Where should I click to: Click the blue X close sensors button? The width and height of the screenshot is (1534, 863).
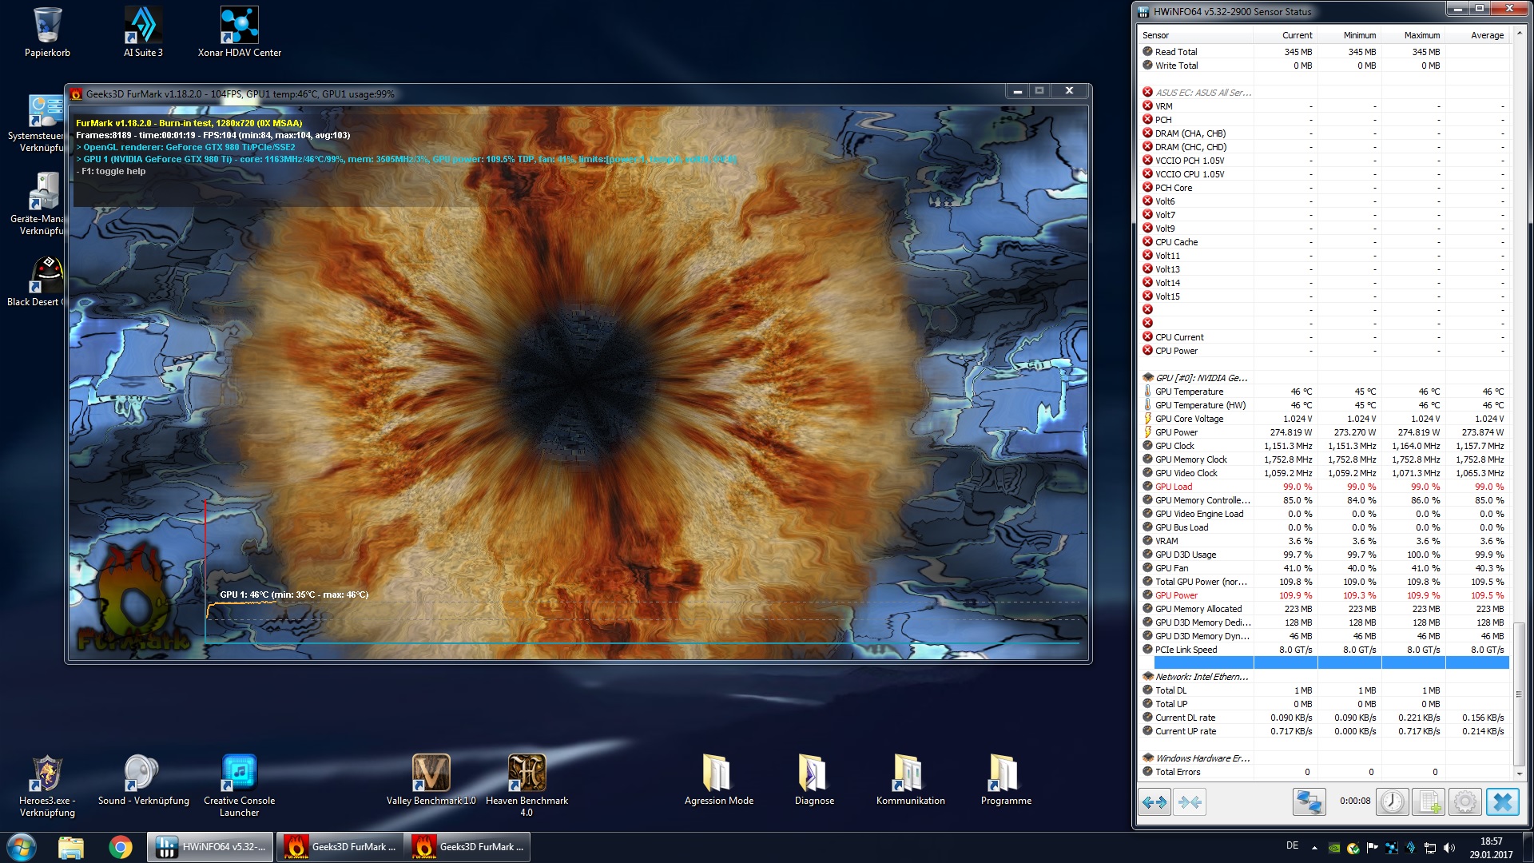(x=1502, y=801)
